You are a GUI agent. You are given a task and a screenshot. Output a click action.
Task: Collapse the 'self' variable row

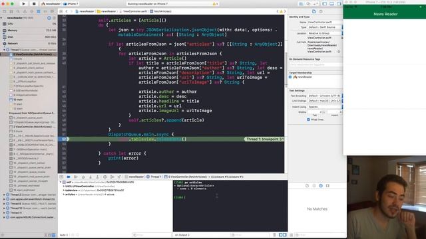click(x=61, y=182)
